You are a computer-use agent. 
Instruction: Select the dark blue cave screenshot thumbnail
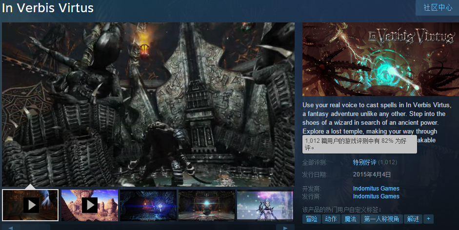point(148,205)
